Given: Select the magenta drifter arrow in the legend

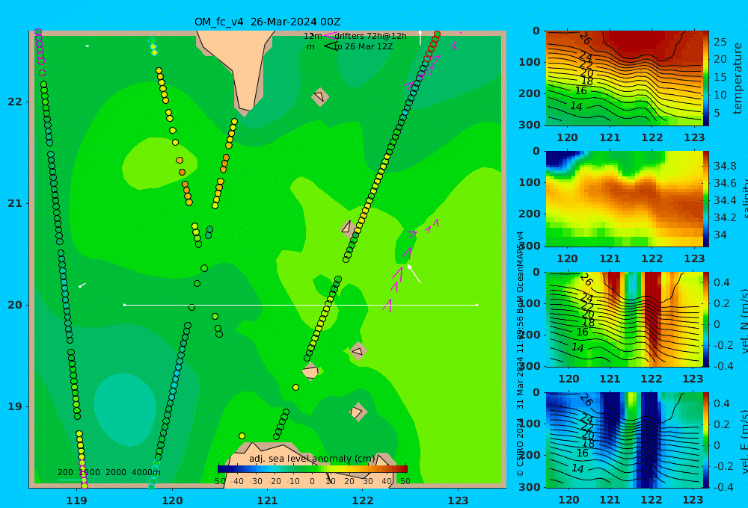Looking at the screenshot, I should tap(330, 36).
